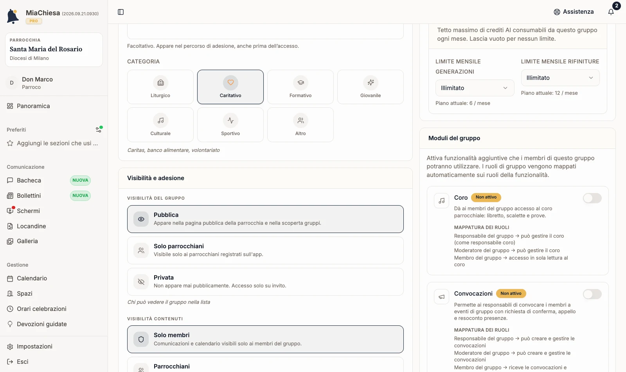
Task: Select the Caritativo category card
Action: click(x=230, y=87)
